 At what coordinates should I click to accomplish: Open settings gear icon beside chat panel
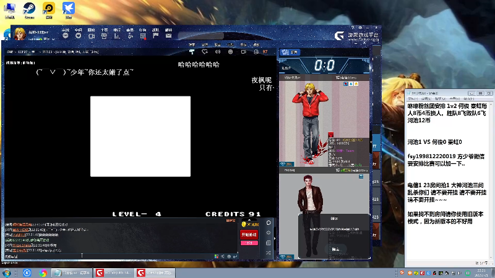pyautogui.click(x=269, y=233)
